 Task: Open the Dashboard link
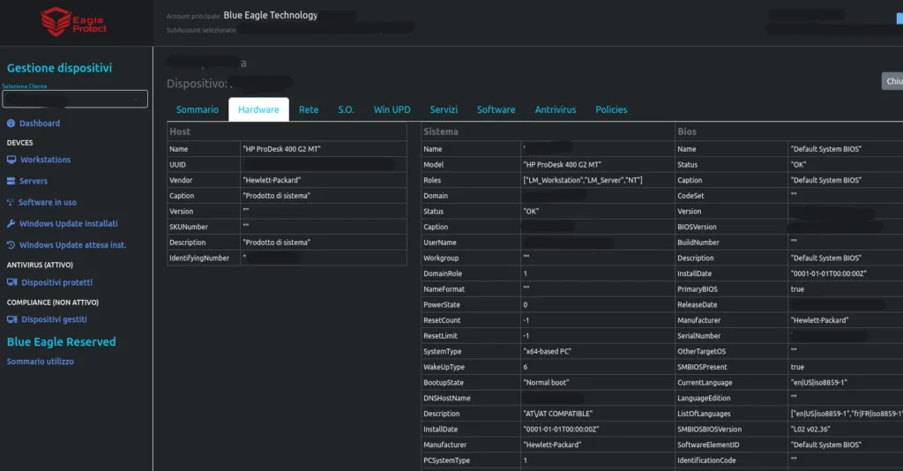click(40, 123)
